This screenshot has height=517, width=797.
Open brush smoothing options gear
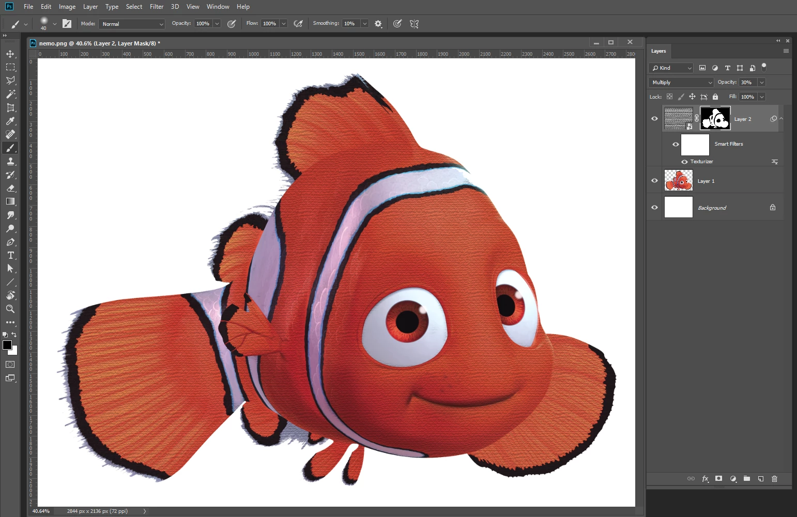[x=378, y=24]
